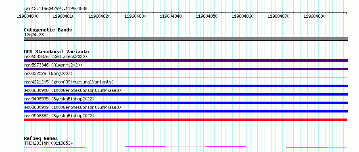Click the chr12:119604799..119604888 region label
The width and height of the screenshot is (359, 152).
56,9
